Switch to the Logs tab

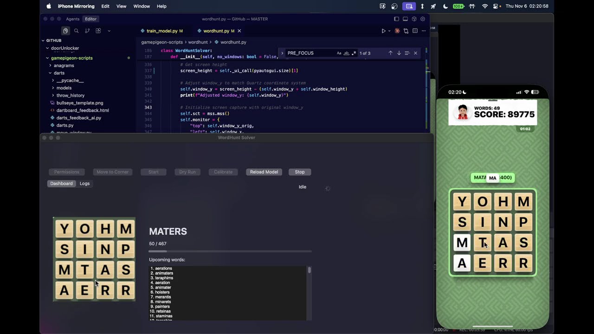coord(84,183)
